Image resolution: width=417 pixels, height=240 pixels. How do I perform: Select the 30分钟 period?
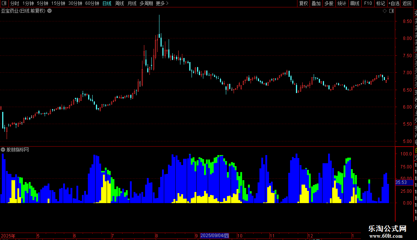click(x=75, y=3)
